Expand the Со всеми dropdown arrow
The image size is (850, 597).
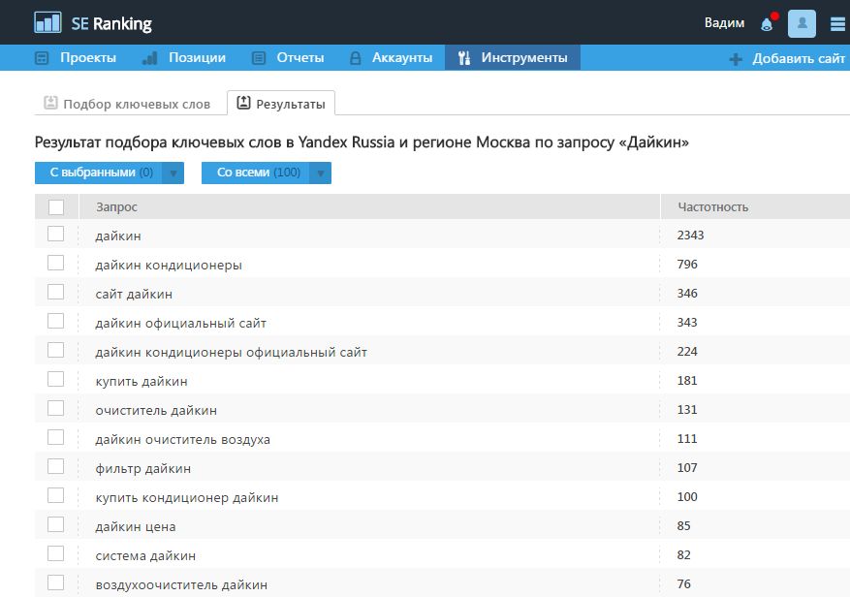tap(321, 173)
